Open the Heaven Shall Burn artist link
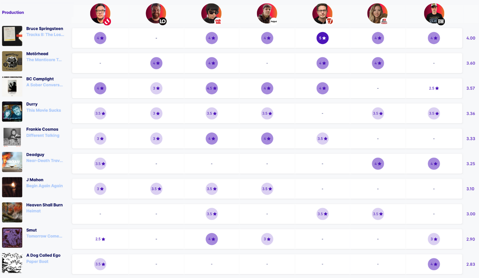Image resolution: width=479 pixels, height=278 pixels. coord(44,205)
